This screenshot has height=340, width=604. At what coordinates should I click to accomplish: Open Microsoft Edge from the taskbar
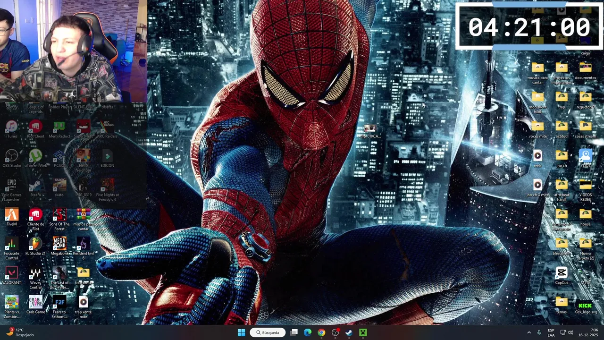coord(308,332)
